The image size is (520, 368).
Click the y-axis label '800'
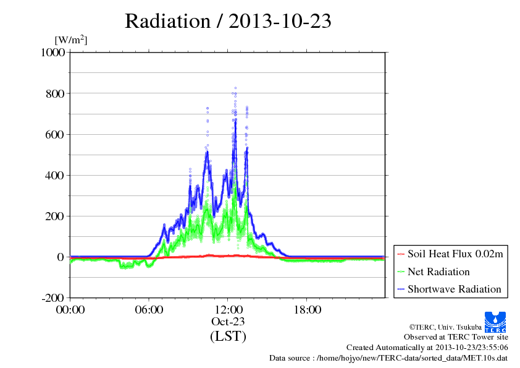pos(55,93)
